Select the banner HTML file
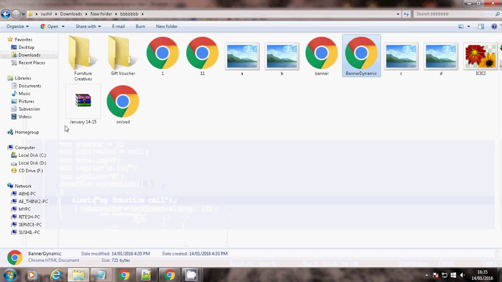Screen dimensions: 502x282 (322, 56)
